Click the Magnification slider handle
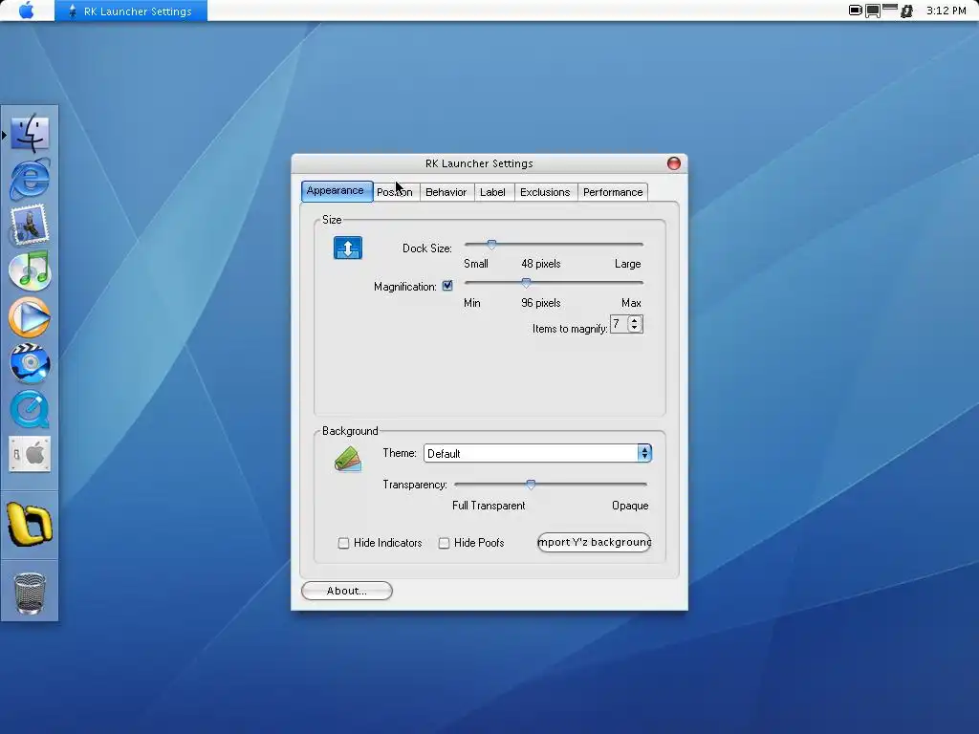The width and height of the screenshot is (979, 734). [527, 283]
